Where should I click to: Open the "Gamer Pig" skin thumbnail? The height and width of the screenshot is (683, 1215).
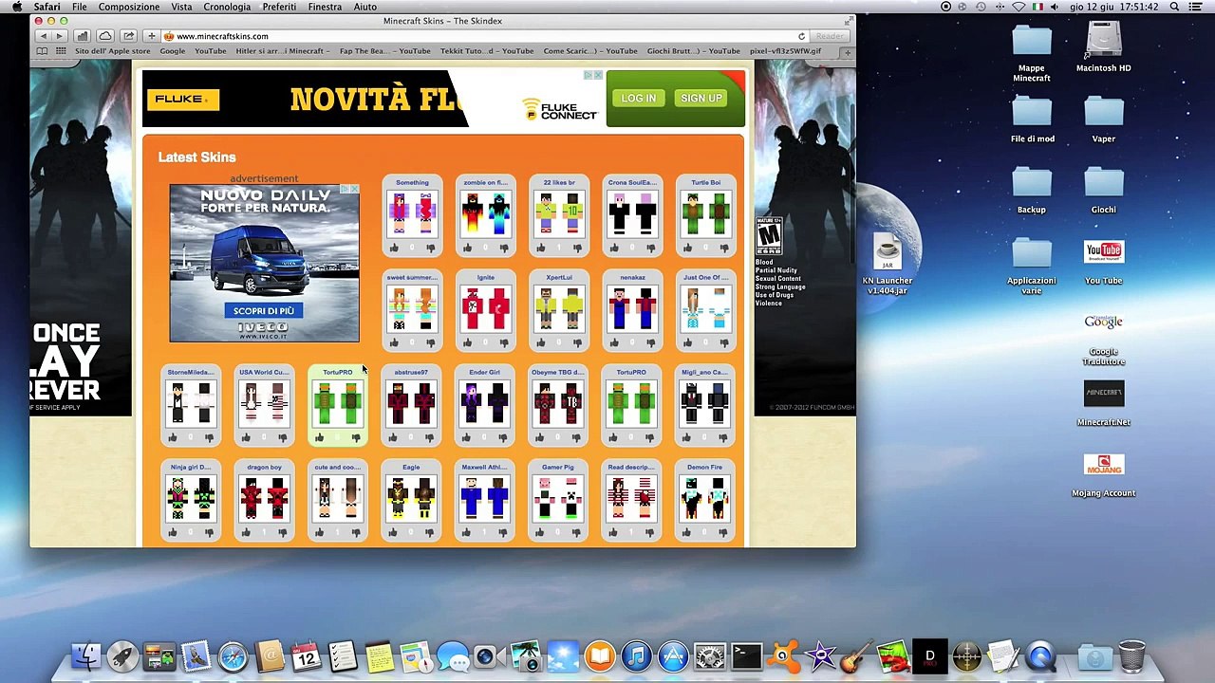(x=558, y=498)
